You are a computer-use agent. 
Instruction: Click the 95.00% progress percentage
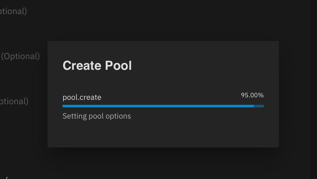[x=252, y=95]
